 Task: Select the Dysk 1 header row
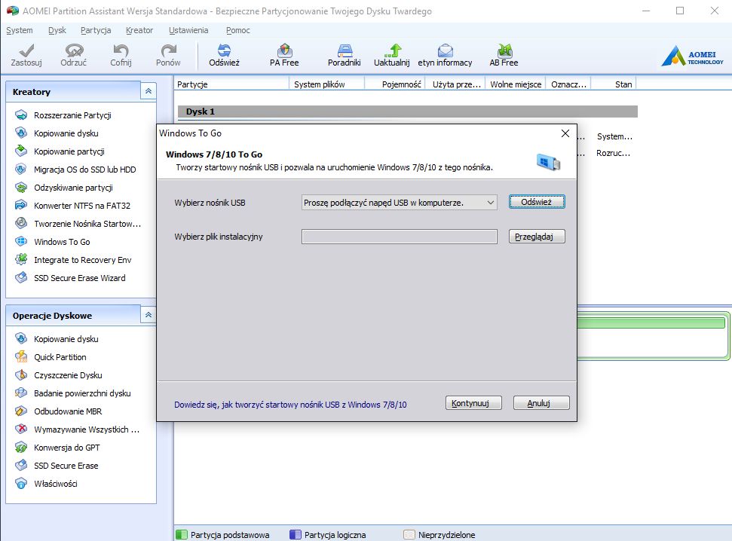point(408,112)
